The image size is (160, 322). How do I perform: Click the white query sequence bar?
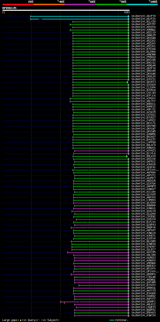click(x=66, y=10)
